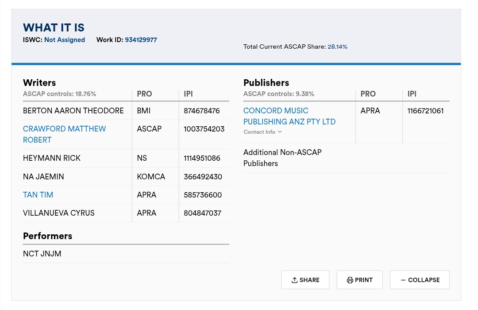Open the TAN TIM writer link

pos(38,195)
